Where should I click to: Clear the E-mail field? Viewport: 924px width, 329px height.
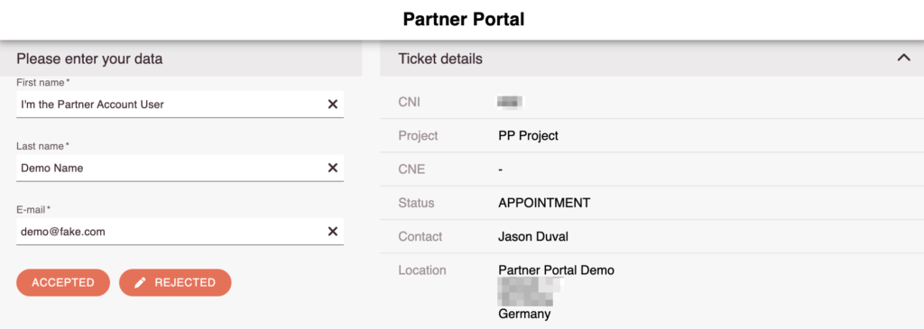tap(332, 232)
